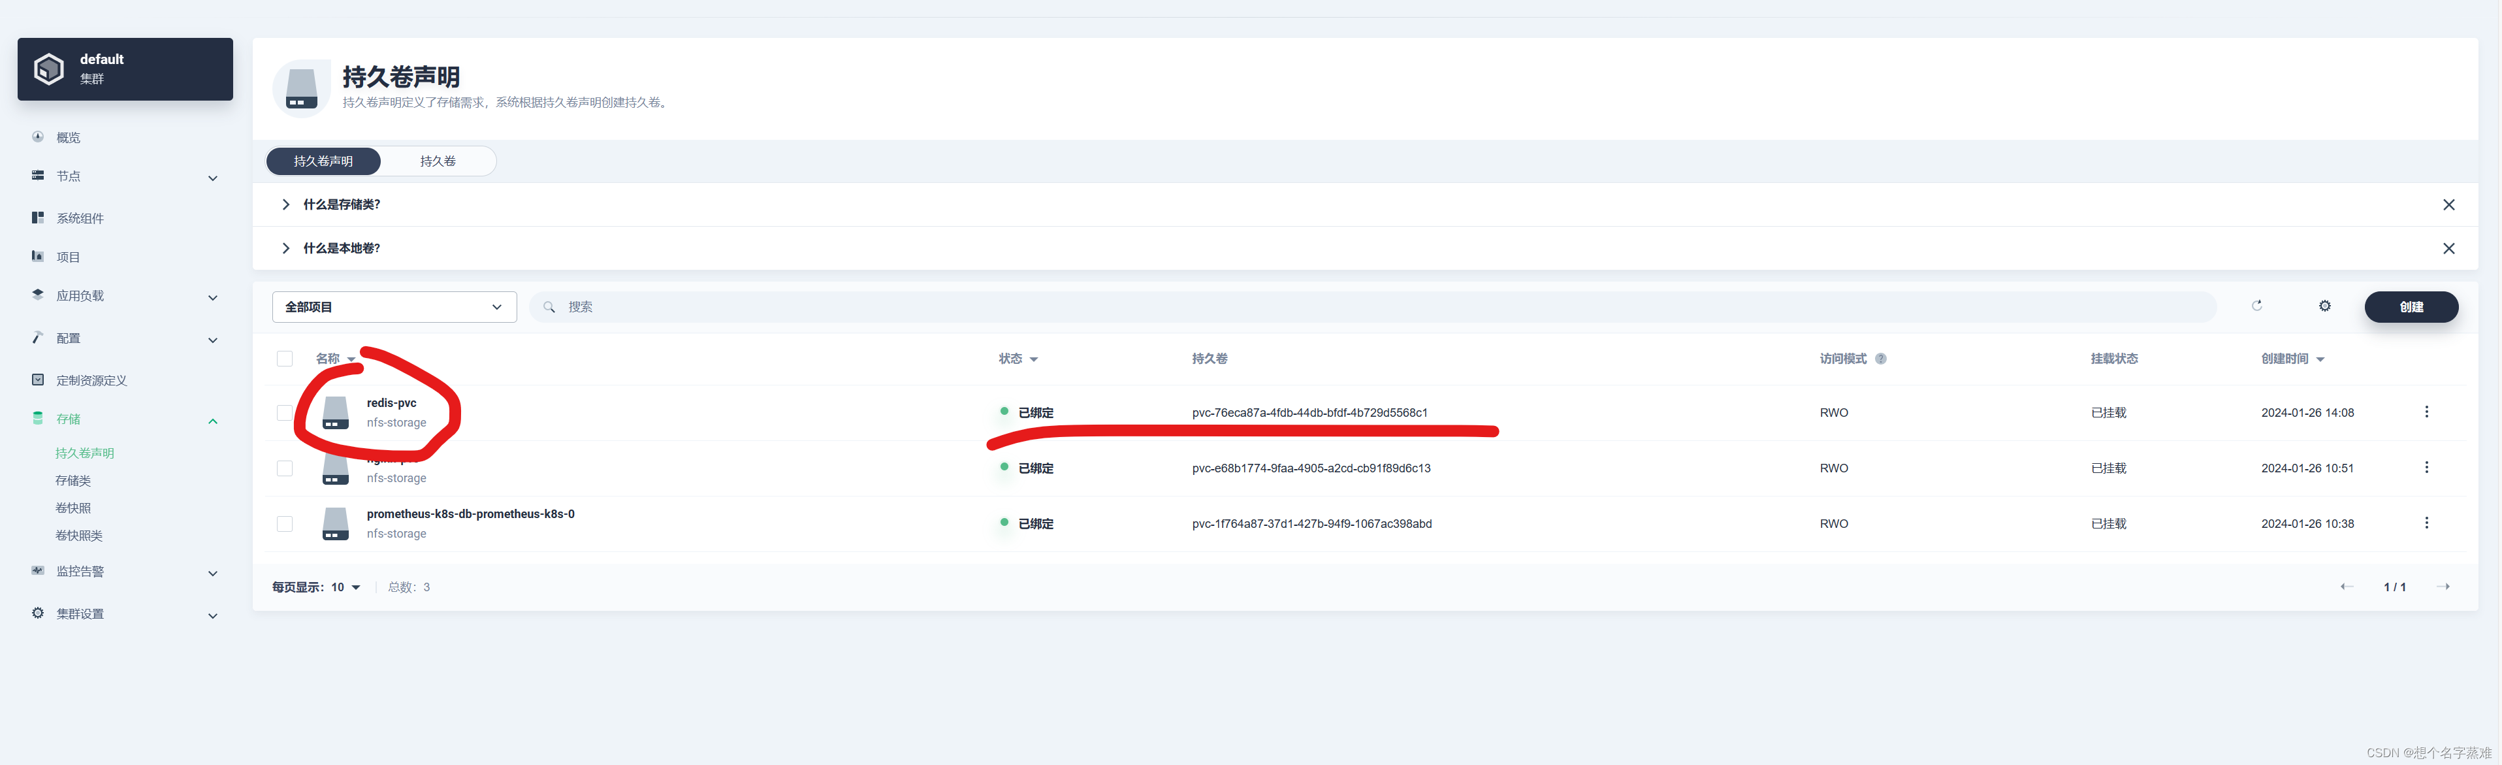Viewport: 2502px width, 765px height.
Task: Toggle the select-all header checkbox
Action: coord(285,359)
